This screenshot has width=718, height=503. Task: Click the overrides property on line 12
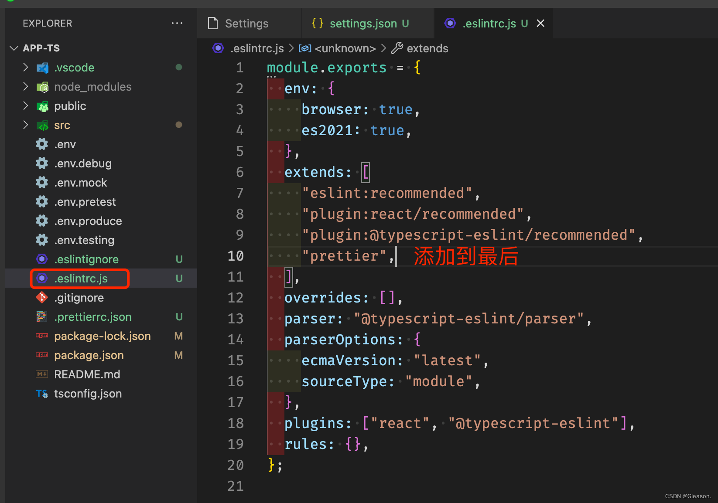coord(323,298)
